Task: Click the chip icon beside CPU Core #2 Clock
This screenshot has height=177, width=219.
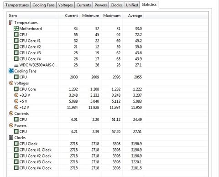Action: point(16,156)
